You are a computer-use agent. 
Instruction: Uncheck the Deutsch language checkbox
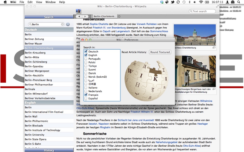click(x=86, y=51)
